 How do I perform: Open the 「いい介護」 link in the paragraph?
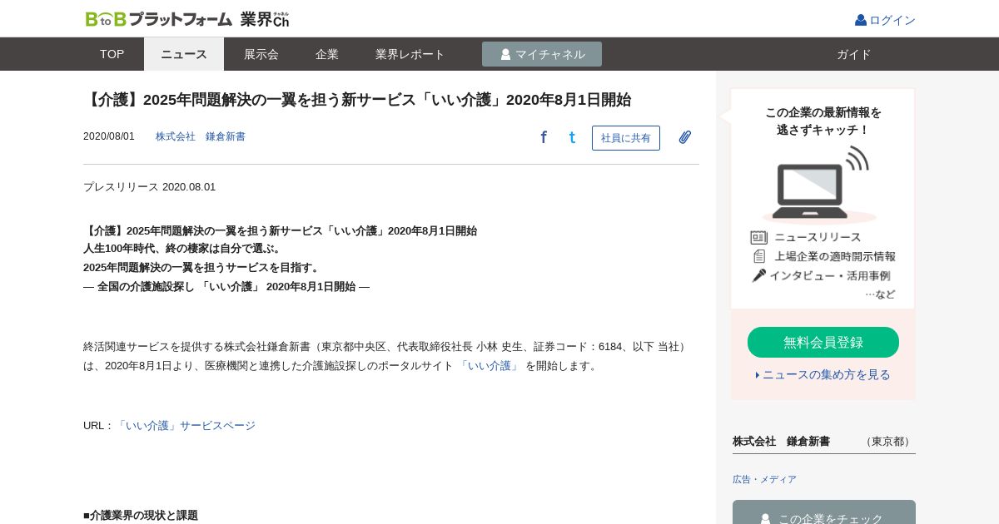point(490,366)
